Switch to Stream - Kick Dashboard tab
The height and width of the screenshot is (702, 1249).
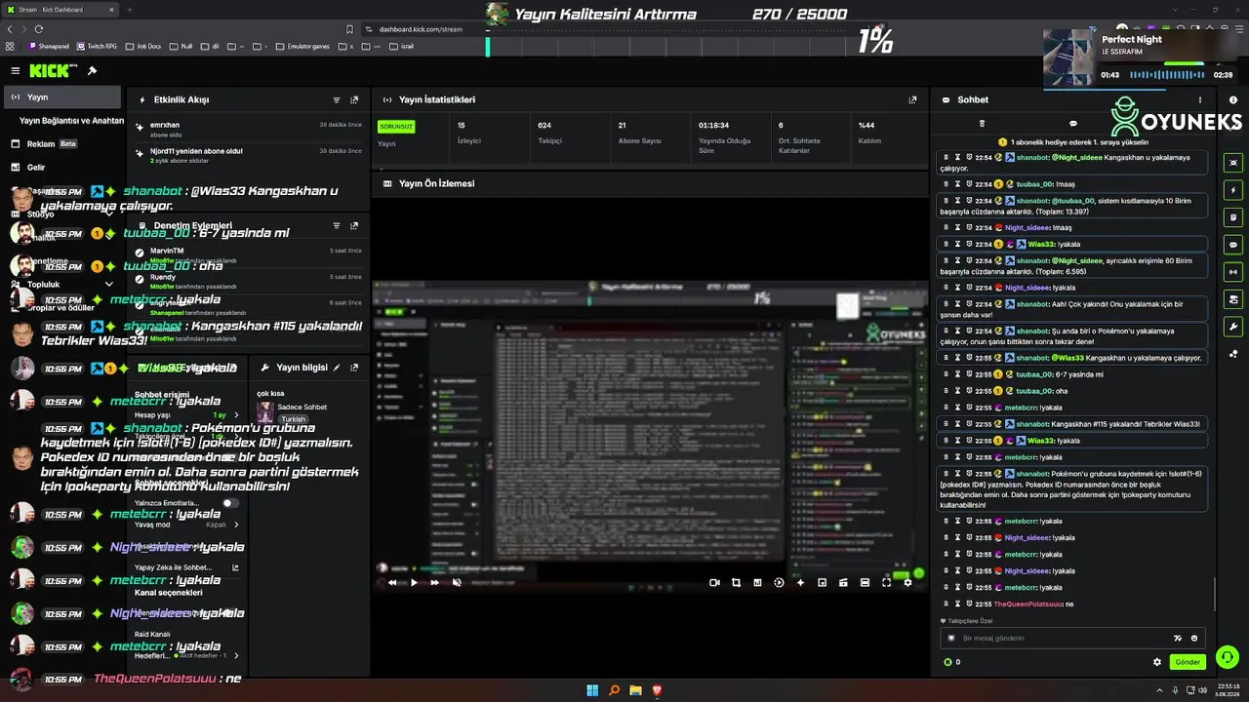pyautogui.click(x=60, y=10)
